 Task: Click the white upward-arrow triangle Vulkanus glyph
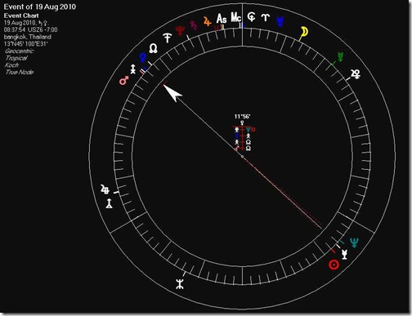109,203
